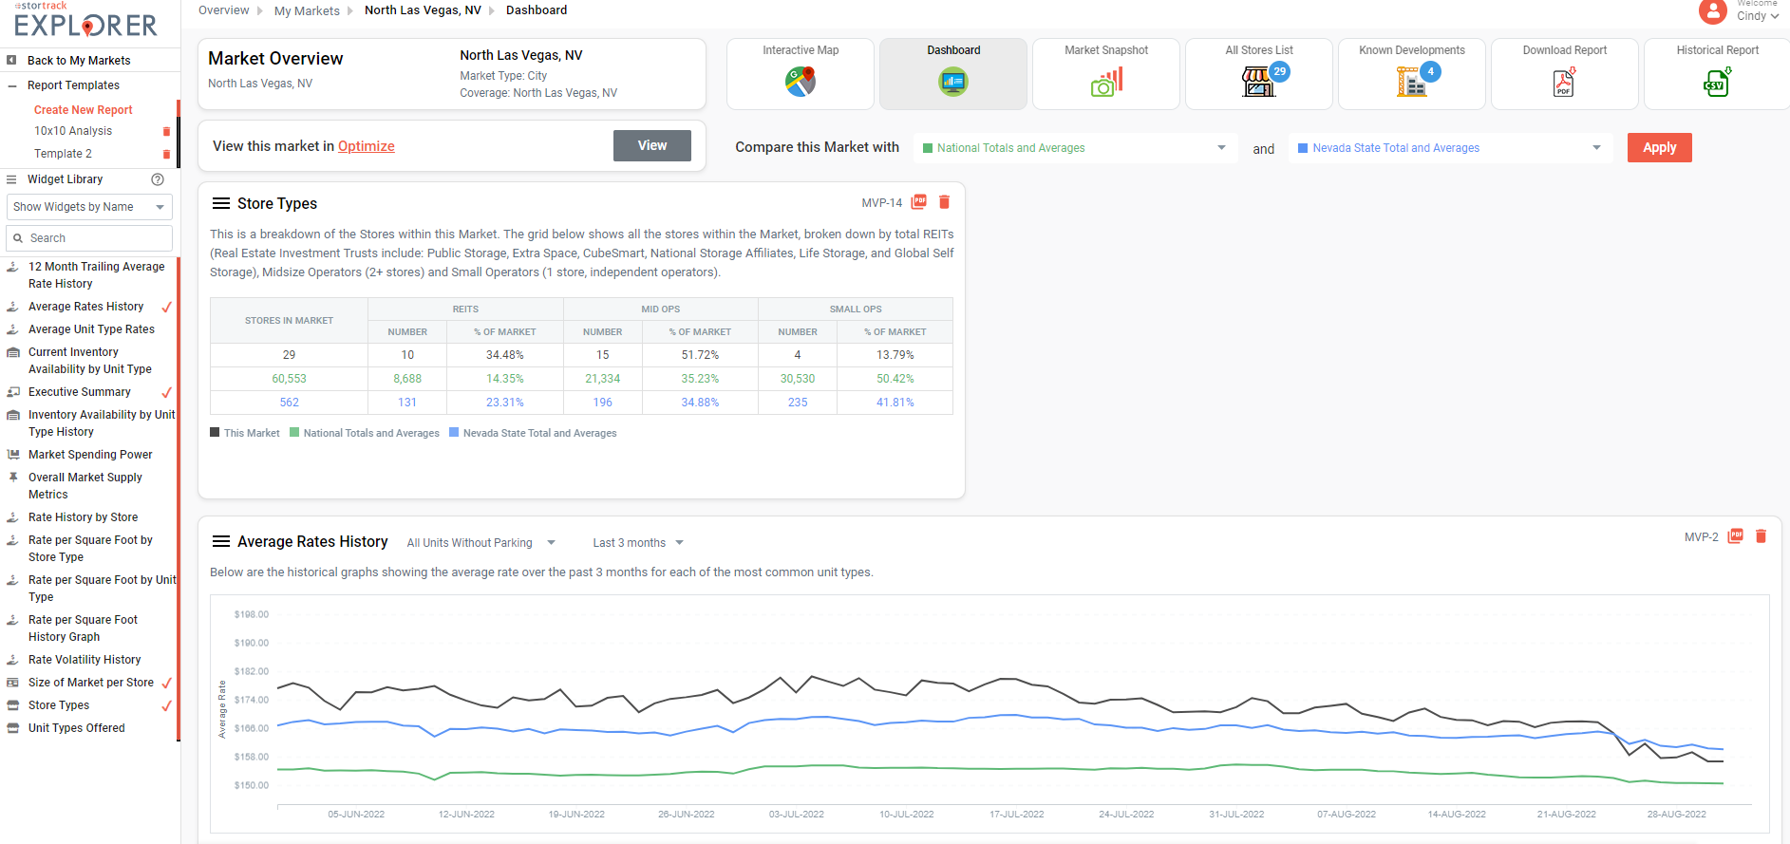Toggle the Store Types widget checkmark
Image resolution: width=1790 pixels, height=844 pixels.
click(x=167, y=705)
